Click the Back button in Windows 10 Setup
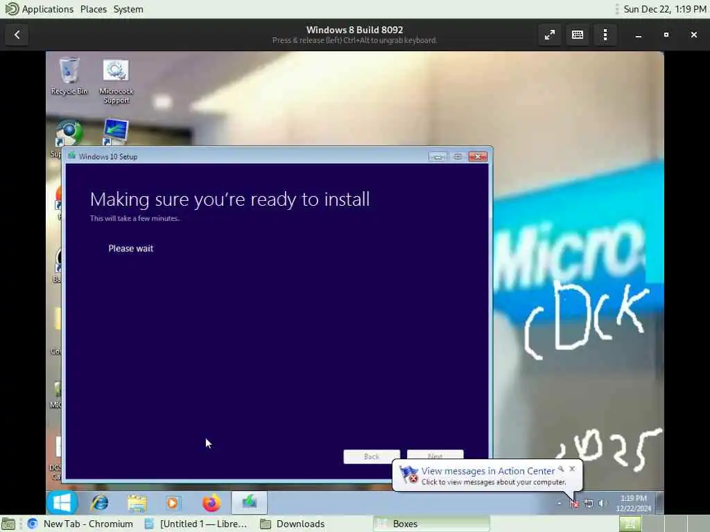Viewport: 710px width, 532px height. coord(372,456)
